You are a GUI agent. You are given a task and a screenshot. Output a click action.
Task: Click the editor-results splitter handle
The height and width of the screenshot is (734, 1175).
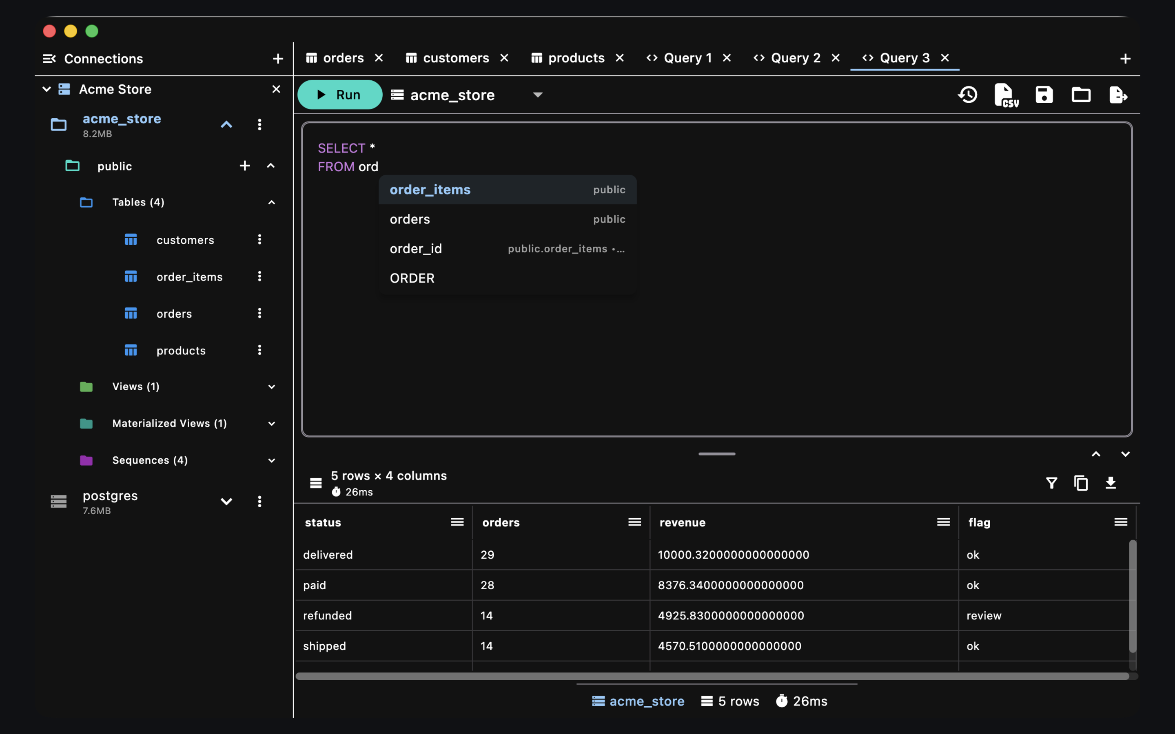click(717, 454)
